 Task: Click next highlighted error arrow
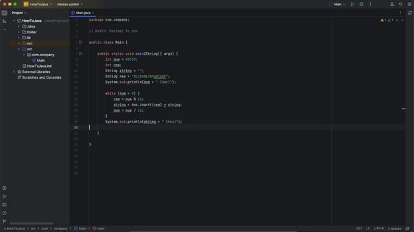pos(402,20)
